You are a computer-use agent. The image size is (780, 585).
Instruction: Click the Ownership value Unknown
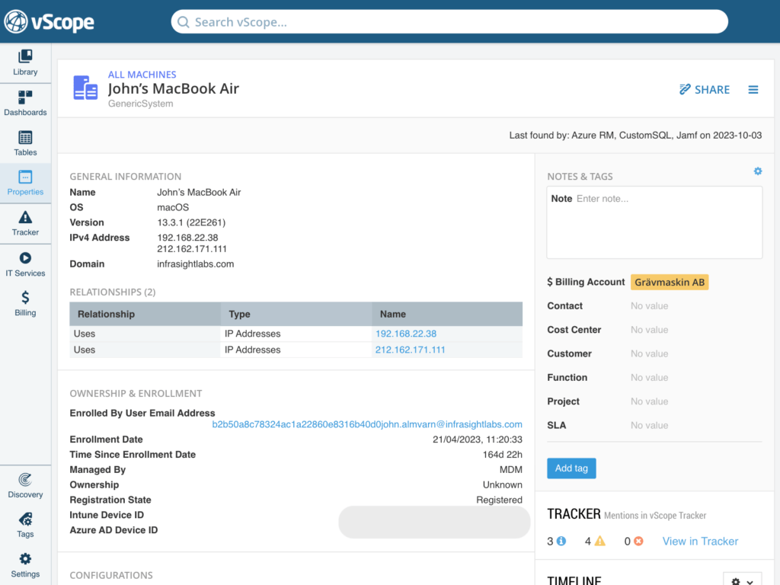click(503, 484)
